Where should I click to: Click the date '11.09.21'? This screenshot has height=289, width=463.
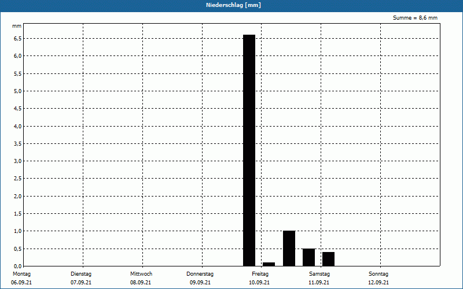(319, 283)
